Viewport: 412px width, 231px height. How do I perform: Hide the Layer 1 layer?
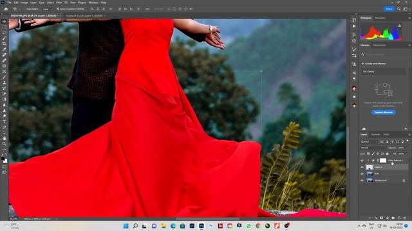pos(362,167)
